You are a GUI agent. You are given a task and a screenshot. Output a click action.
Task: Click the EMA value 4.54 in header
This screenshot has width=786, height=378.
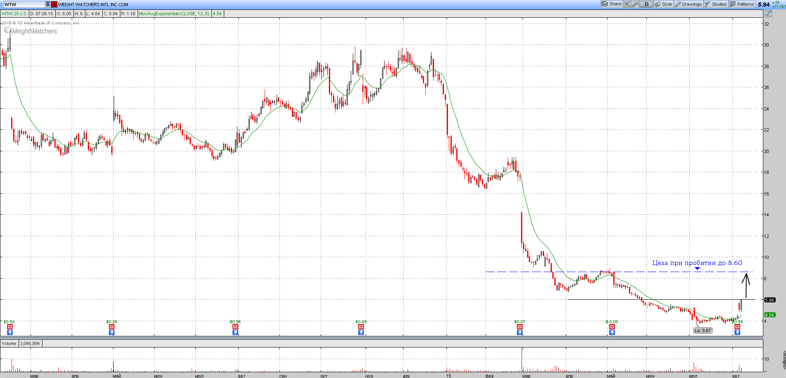coord(217,14)
